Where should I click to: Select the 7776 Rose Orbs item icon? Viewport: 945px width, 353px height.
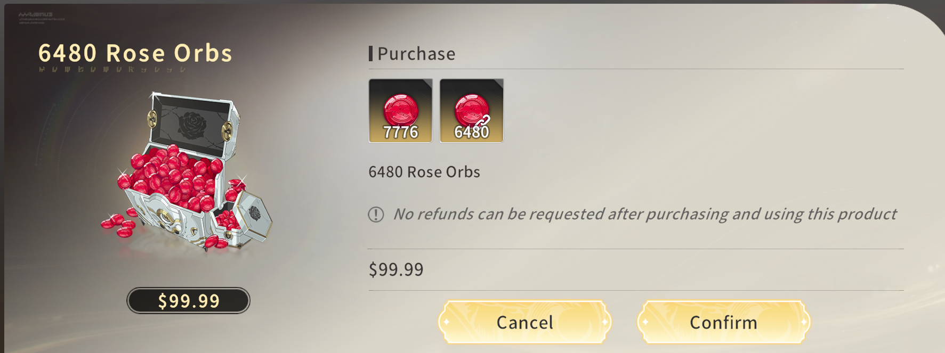click(400, 111)
